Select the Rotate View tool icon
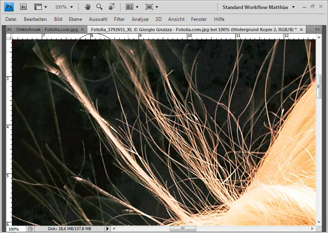This screenshot has height=233, width=328. [x=112, y=7]
